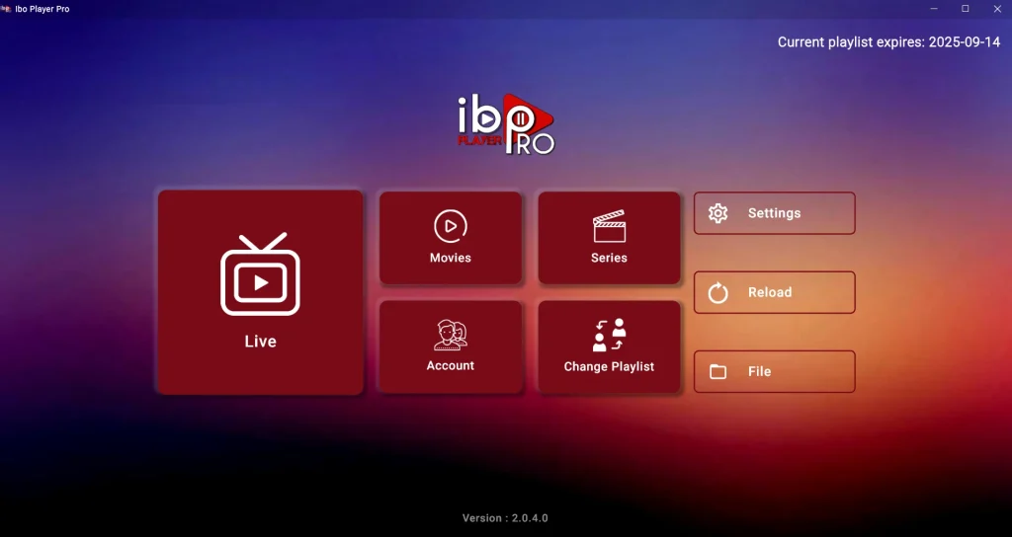Click the clapperboard icon above Series
Screen dimensions: 1012x537
(x=609, y=226)
